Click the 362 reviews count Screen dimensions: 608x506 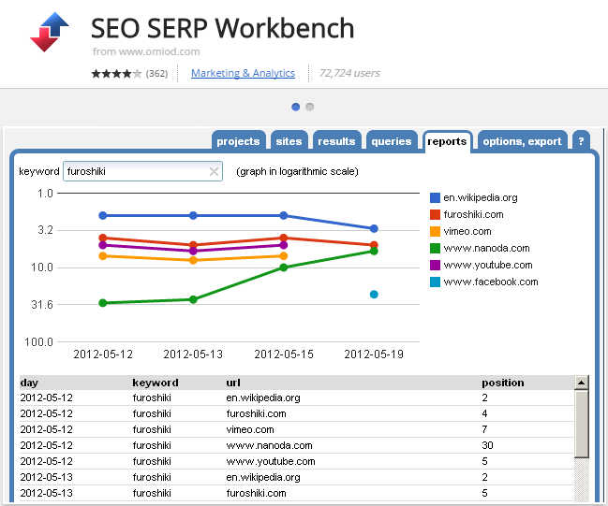[156, 74]
